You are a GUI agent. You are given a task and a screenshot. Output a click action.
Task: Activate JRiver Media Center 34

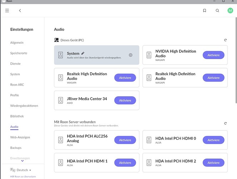[x=125, y=101]
